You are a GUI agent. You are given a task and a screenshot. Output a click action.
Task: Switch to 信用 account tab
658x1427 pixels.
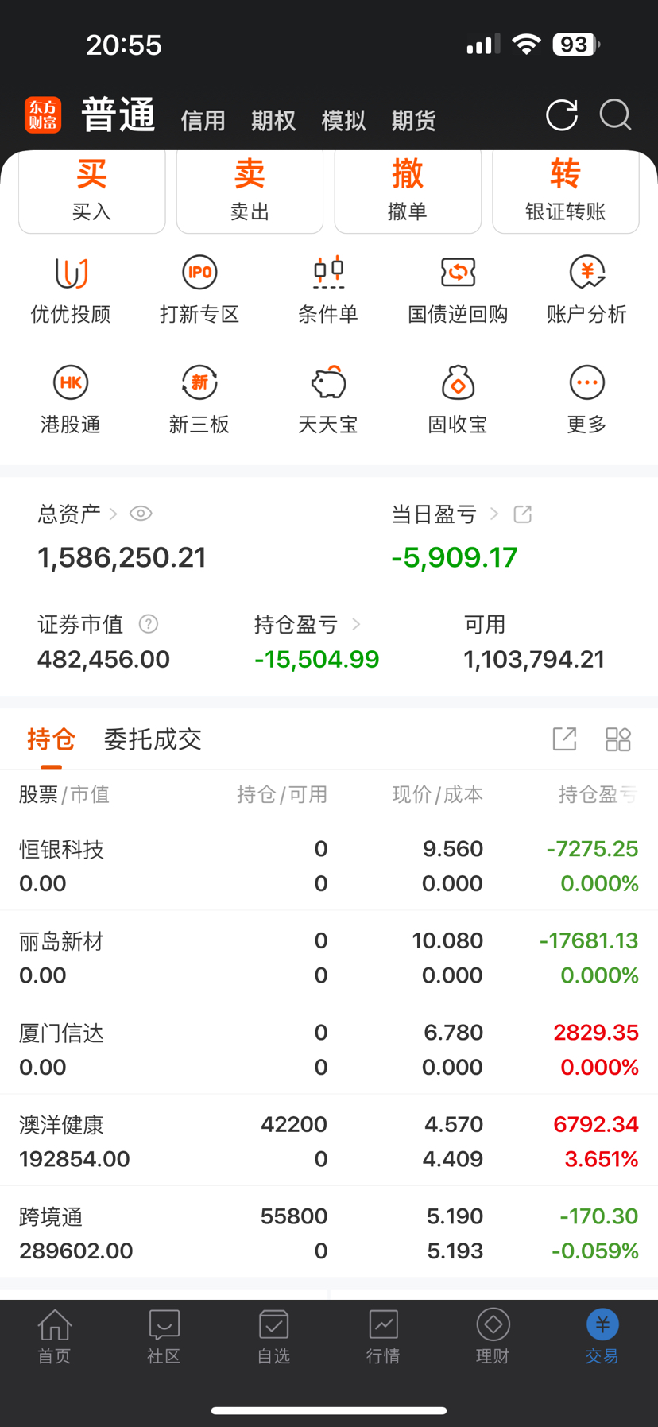point(203,121)
